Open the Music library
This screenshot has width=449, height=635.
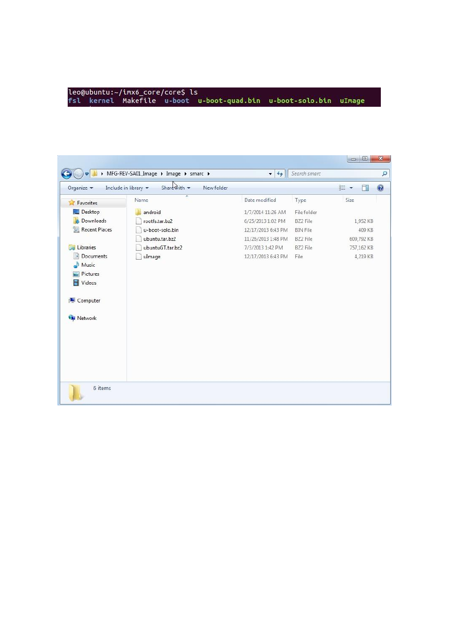point(88,265)
